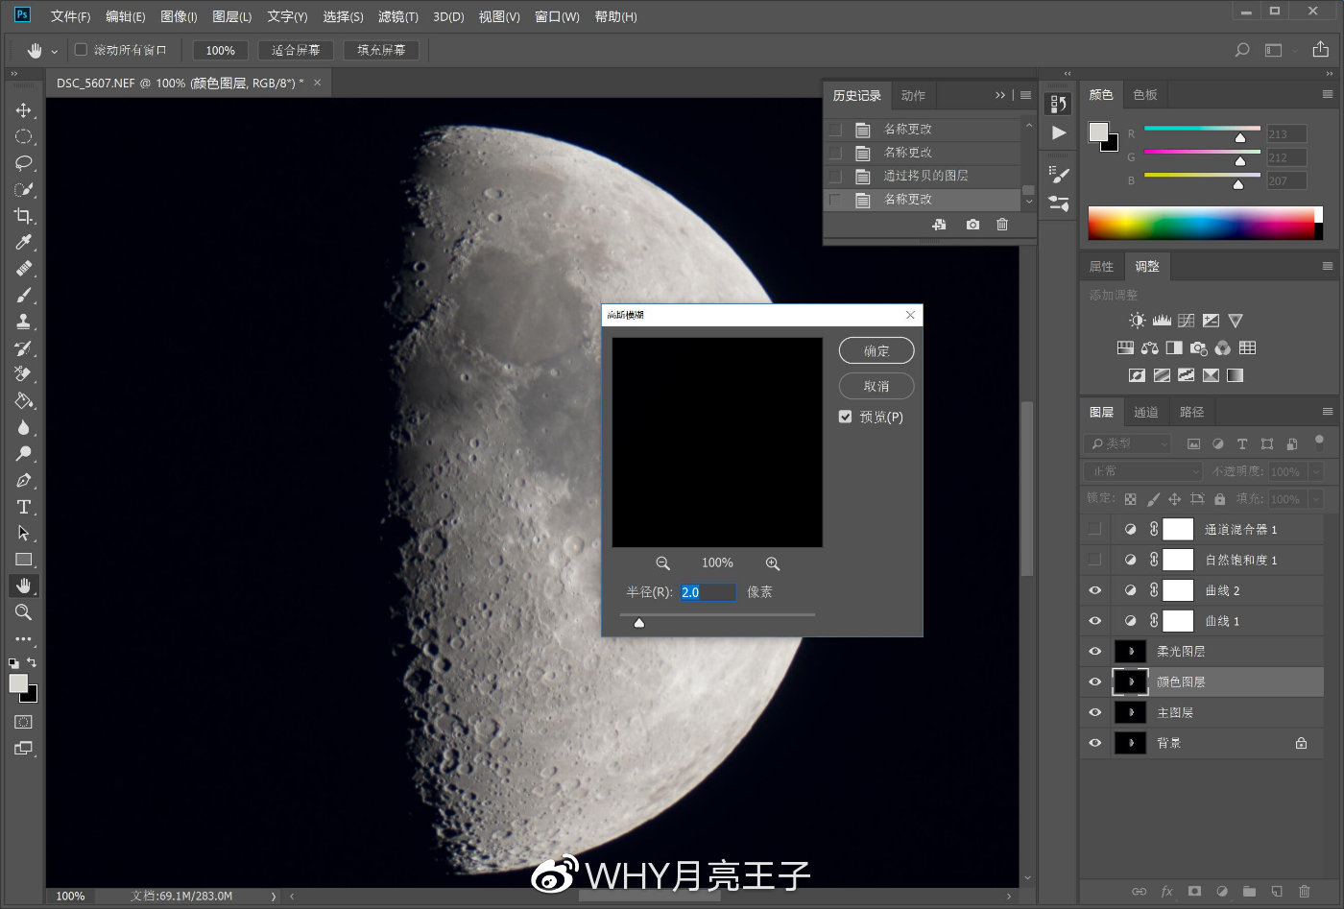The image size is (1344, 909).
Task: Toggle Quick Mask mode
Action: (23, 722)
